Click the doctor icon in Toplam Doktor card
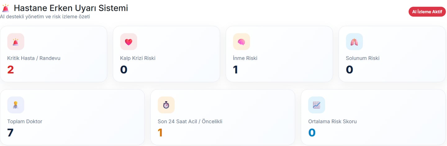447x146 pixels. [16, 105]
